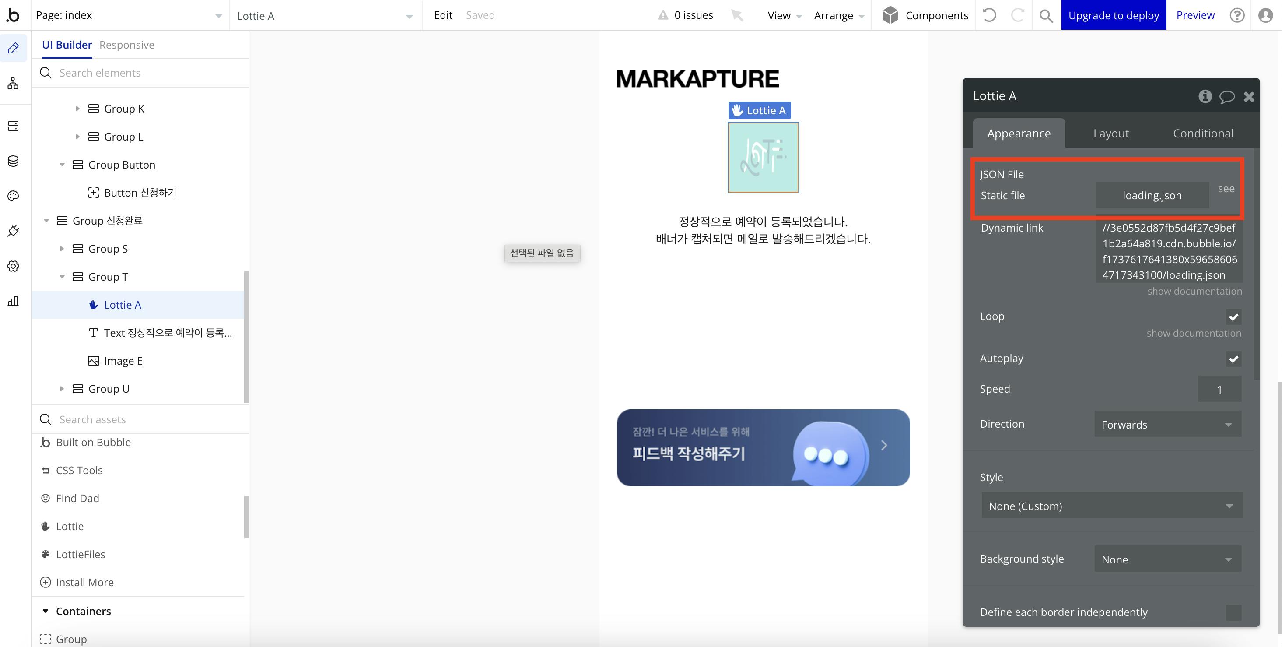Collapse Group Button in the element tree

62,164
